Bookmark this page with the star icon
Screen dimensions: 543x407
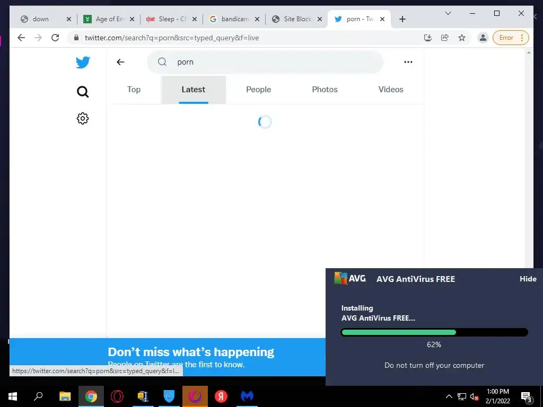(x=462, y=38)
